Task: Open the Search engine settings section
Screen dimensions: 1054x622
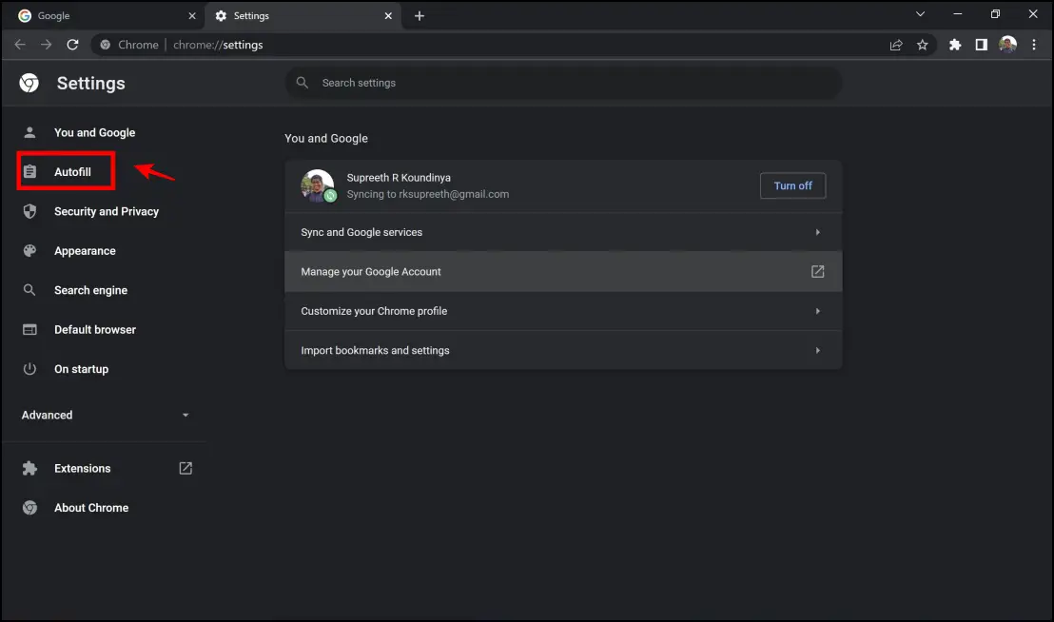Action: 90,290
